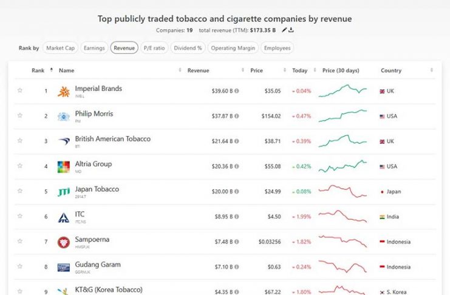Click the Imperial Brands logo icon

click(x=64, y=92)
